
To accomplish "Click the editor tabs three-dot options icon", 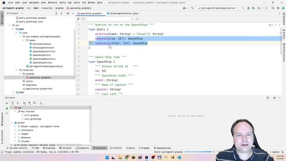I will [279, 13].
